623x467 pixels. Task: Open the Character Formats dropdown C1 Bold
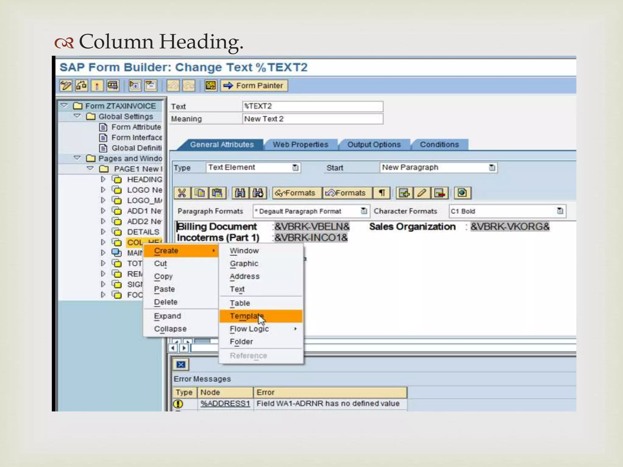pyautogui.click(x=560, y=211)
